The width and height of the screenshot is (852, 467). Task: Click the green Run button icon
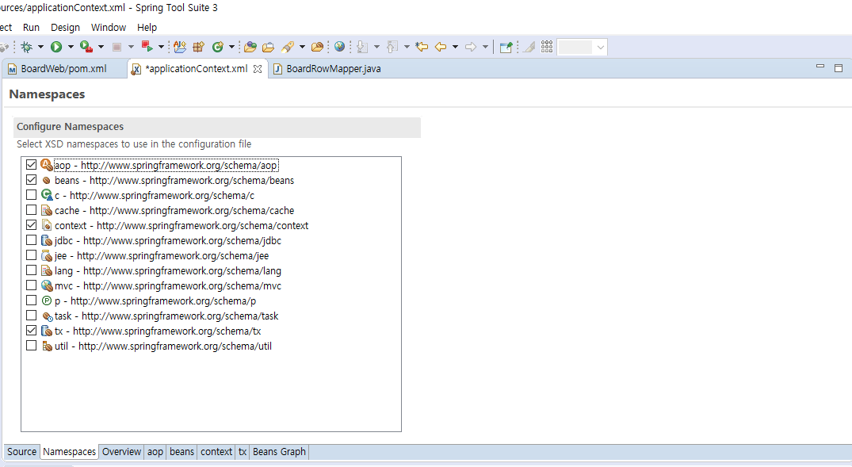pyautogui.click(x=56, y=48)
